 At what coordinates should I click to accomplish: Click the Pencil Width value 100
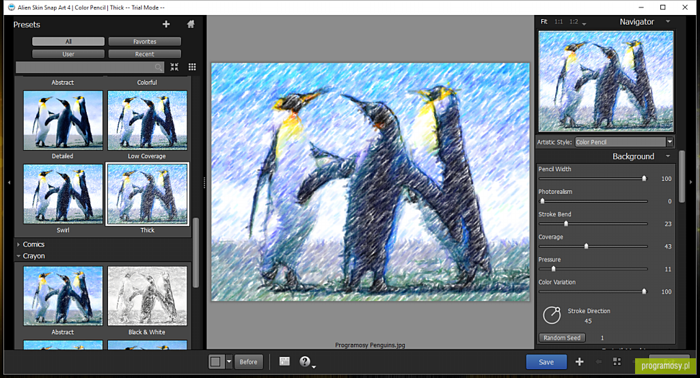[x=666, y=179]
